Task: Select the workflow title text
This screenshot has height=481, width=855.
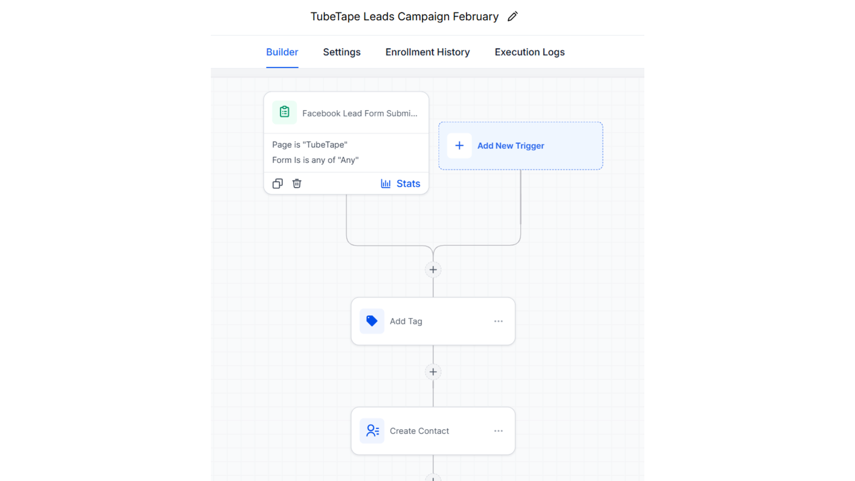Action: click(x=405, y=17)
